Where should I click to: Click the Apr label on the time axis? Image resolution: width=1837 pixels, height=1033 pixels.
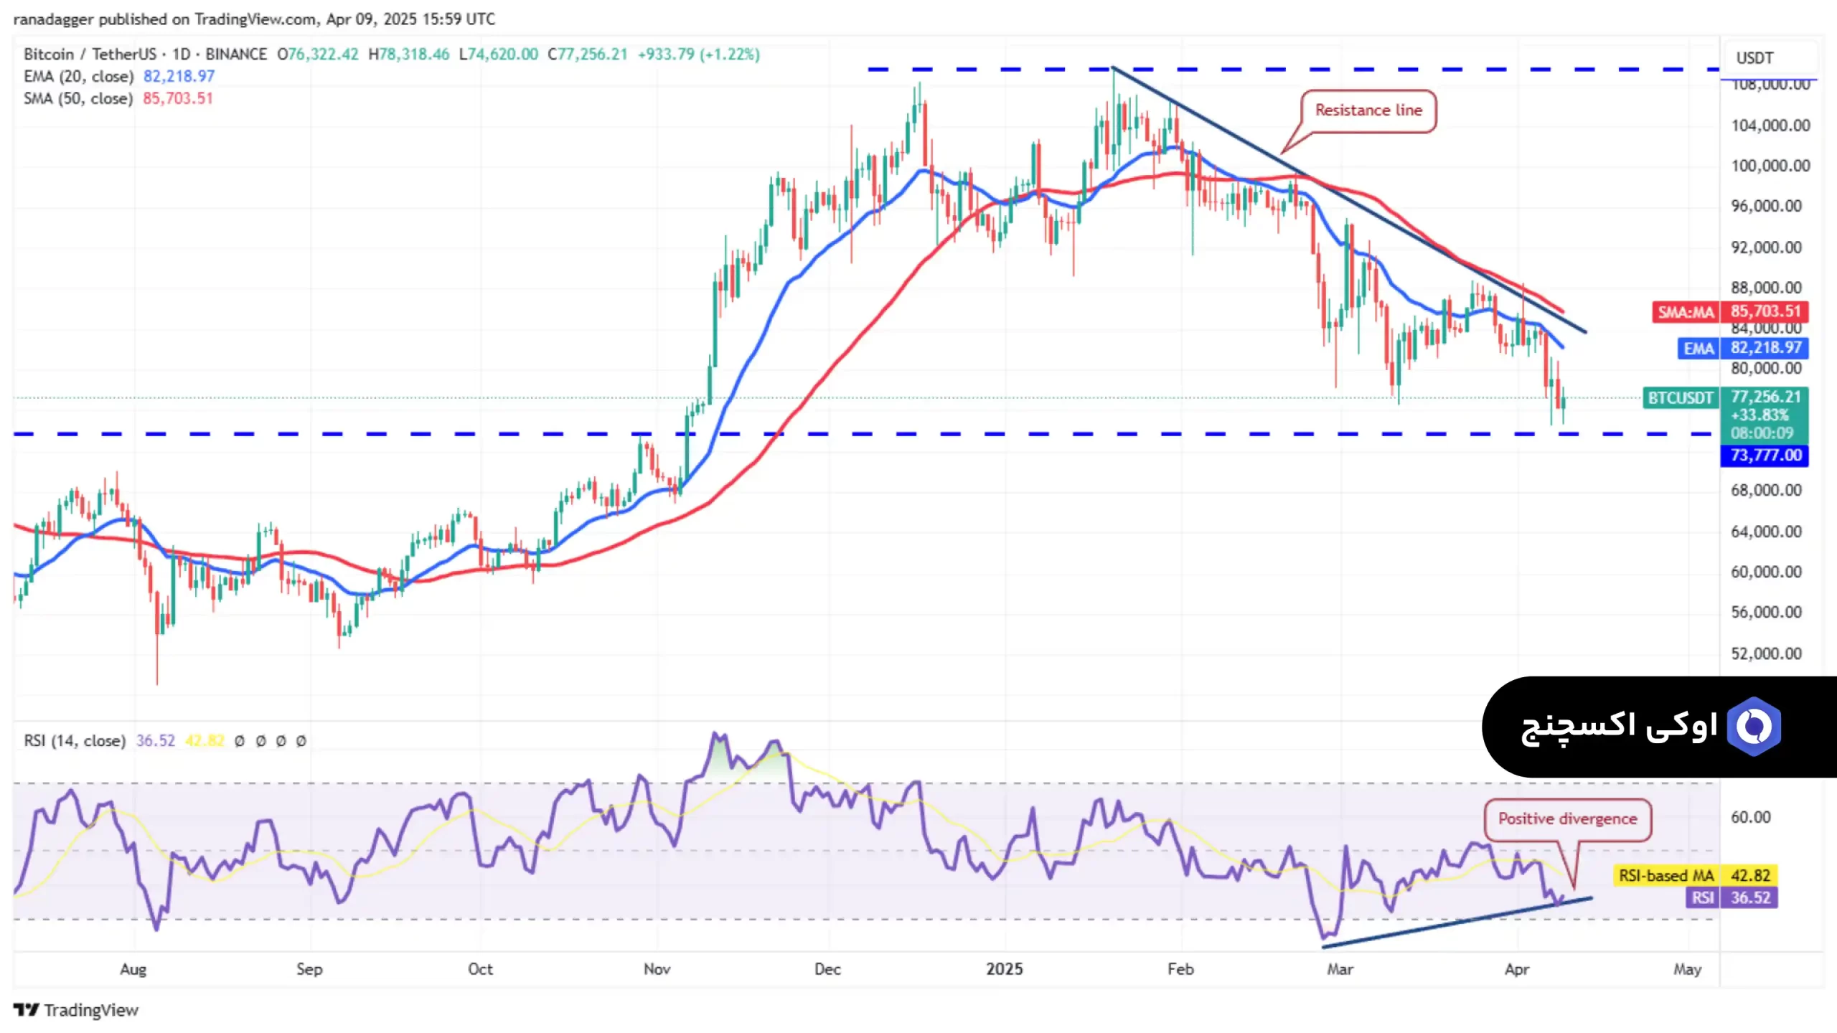(1516, 969)
